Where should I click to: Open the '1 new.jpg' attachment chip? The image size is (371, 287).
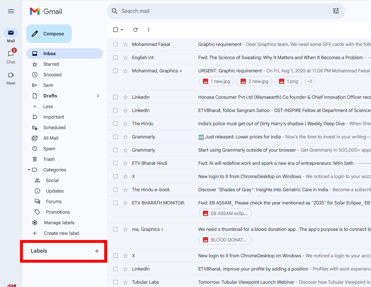pyautogui.click(x=216, y=81)
